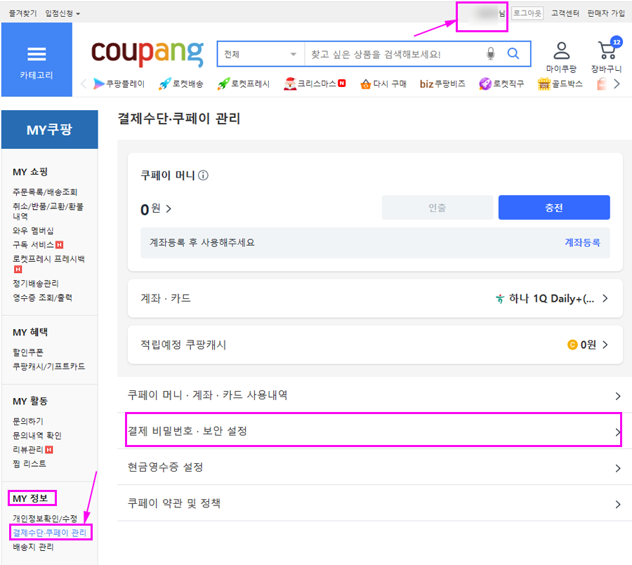Click the 로그아웃 button
The image size is (632, 565).
[x=527, y=13]
